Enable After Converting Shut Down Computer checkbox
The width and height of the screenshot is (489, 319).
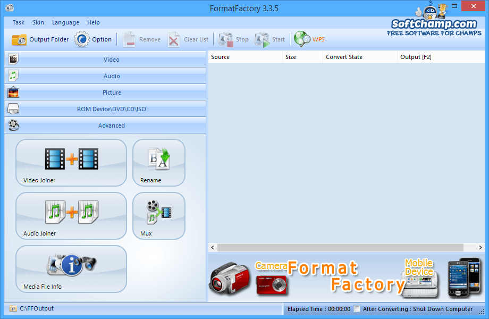point(357,309)
